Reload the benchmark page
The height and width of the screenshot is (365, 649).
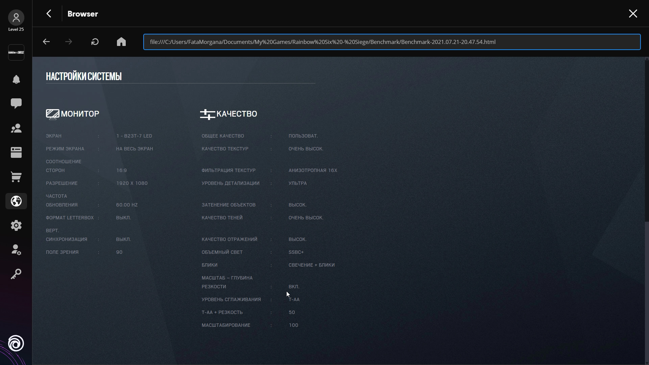click(95, 42)
